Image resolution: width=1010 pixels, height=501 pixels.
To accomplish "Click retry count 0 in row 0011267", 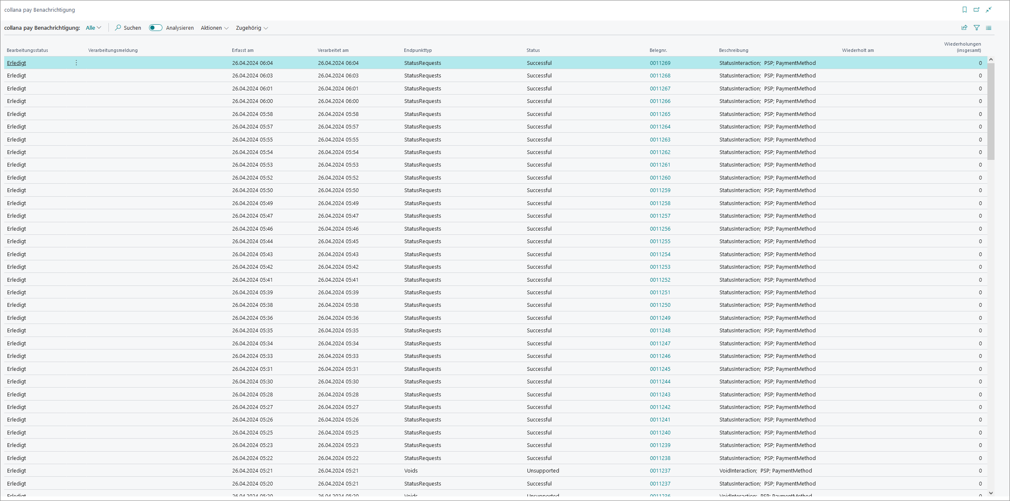I will (980, 88).
